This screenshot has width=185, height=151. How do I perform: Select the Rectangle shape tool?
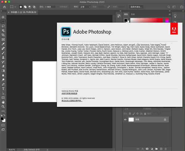point(3,98)
